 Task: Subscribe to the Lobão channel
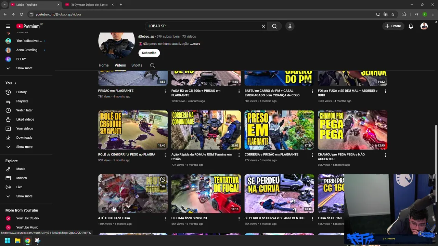coord(149,53)
